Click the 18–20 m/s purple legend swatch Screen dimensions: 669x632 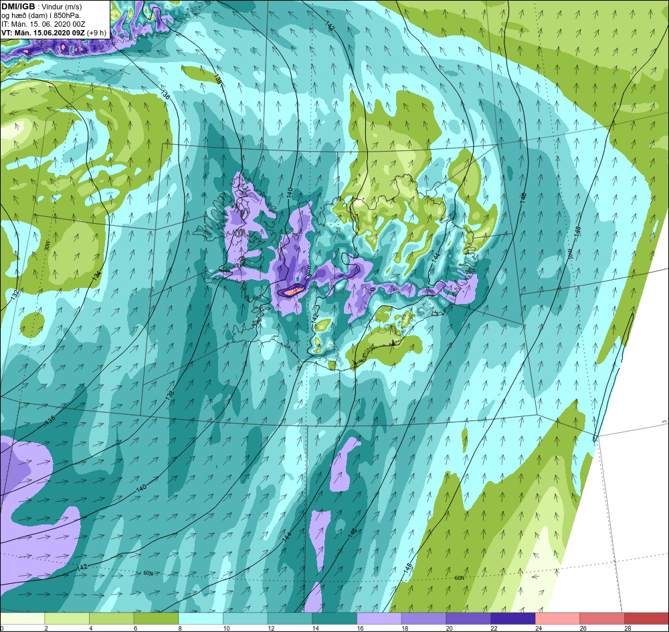point(423,619)
